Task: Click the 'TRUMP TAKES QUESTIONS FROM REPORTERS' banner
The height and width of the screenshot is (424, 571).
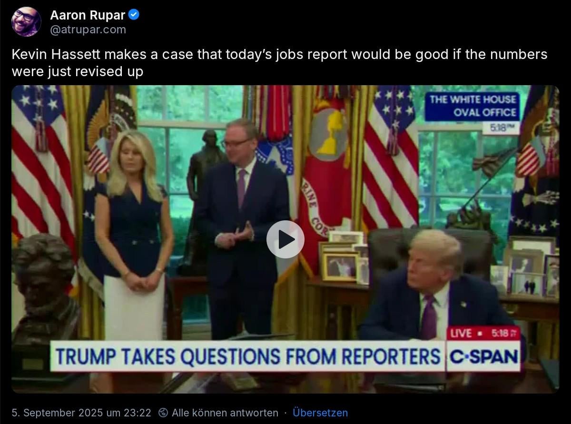Action: 247,356
